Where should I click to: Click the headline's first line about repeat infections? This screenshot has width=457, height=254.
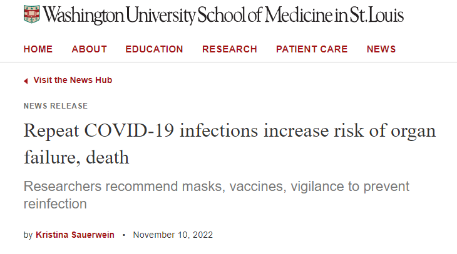(229, 132)
